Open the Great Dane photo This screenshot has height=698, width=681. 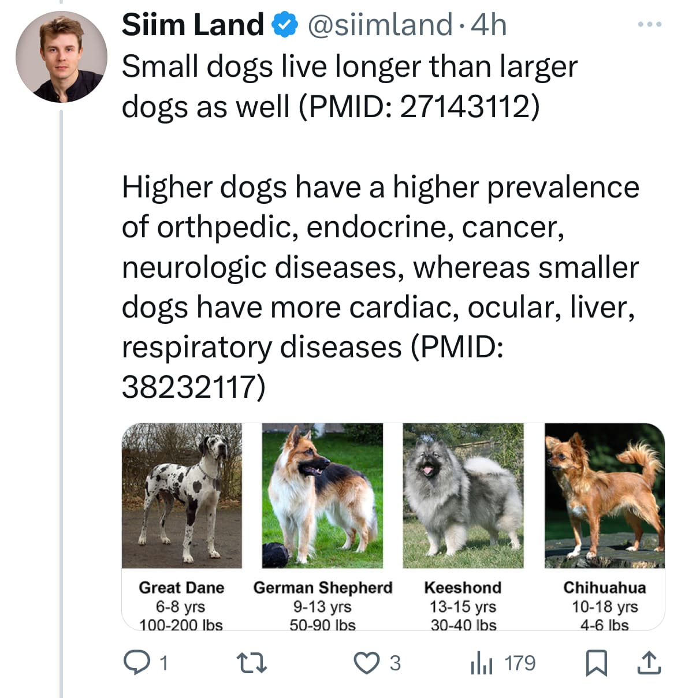point(182,495)
